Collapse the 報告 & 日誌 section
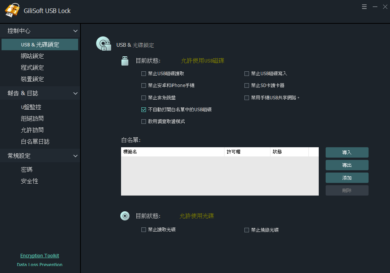The image size is (390, 273). (x=75, y=93)
